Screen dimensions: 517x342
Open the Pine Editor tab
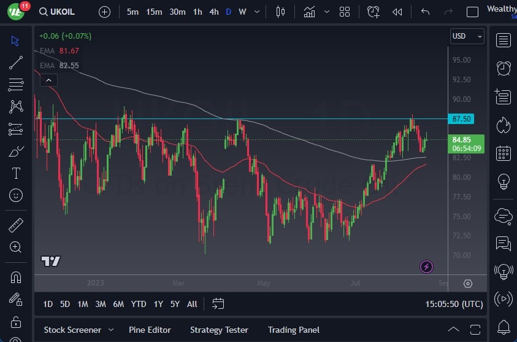click(x=150, y=330)
